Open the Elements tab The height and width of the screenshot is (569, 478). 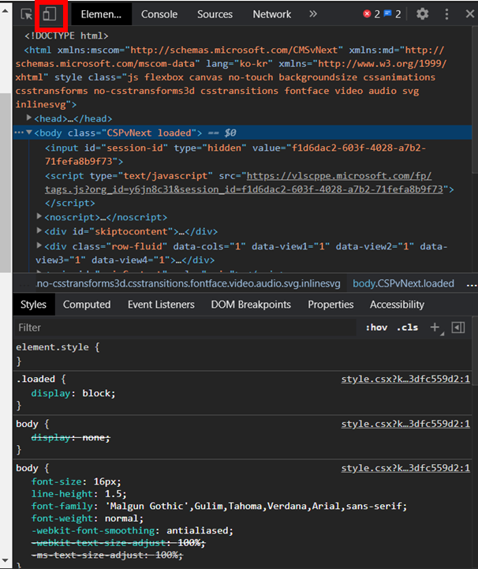tap(101, 14)
